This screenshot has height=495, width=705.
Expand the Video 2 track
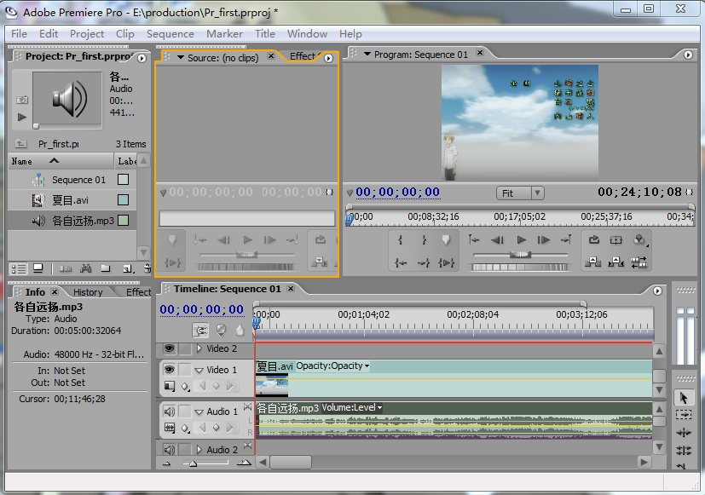199,348
